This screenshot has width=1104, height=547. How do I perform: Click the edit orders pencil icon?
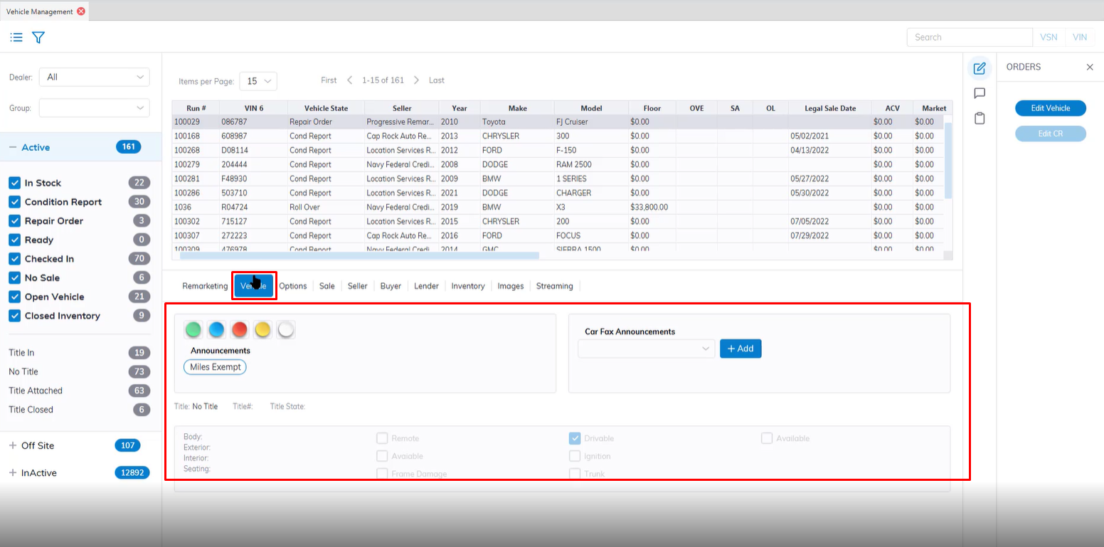pyautogui.click(x=980, y=68)
